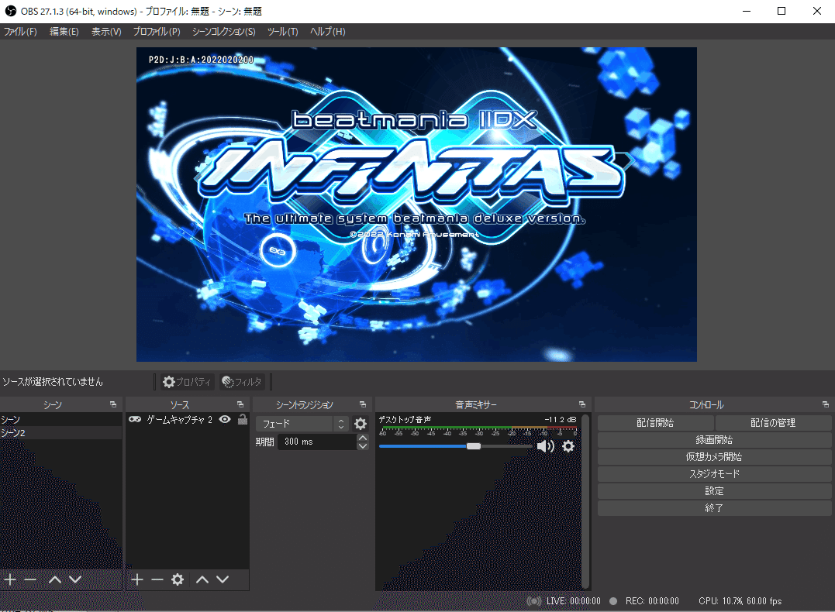Image resolution: width=835 pixels, height=612 pixels.
Task: Select シーン2 in the Scenes list
Action: pyautogui.click(x=61, y=432)
